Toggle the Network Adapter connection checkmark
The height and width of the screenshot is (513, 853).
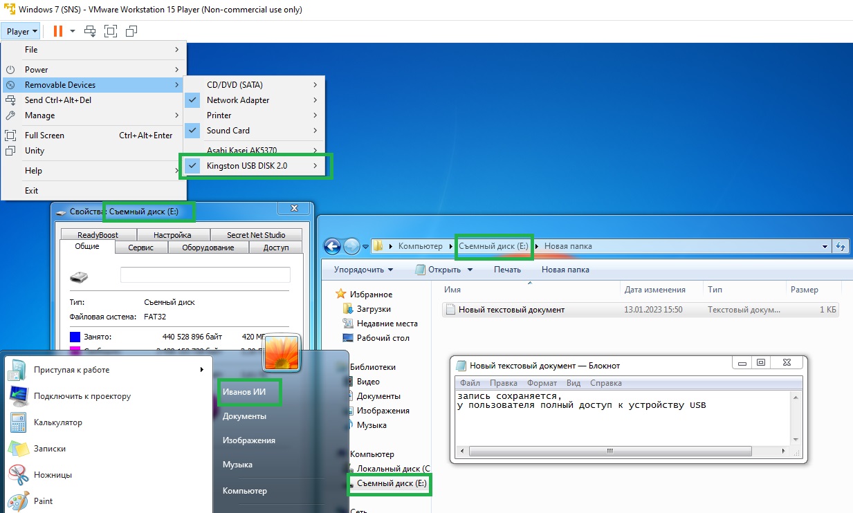237,100
